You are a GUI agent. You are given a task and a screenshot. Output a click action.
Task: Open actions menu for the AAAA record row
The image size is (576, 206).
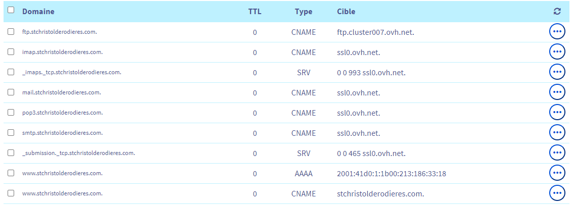(557, 173)
